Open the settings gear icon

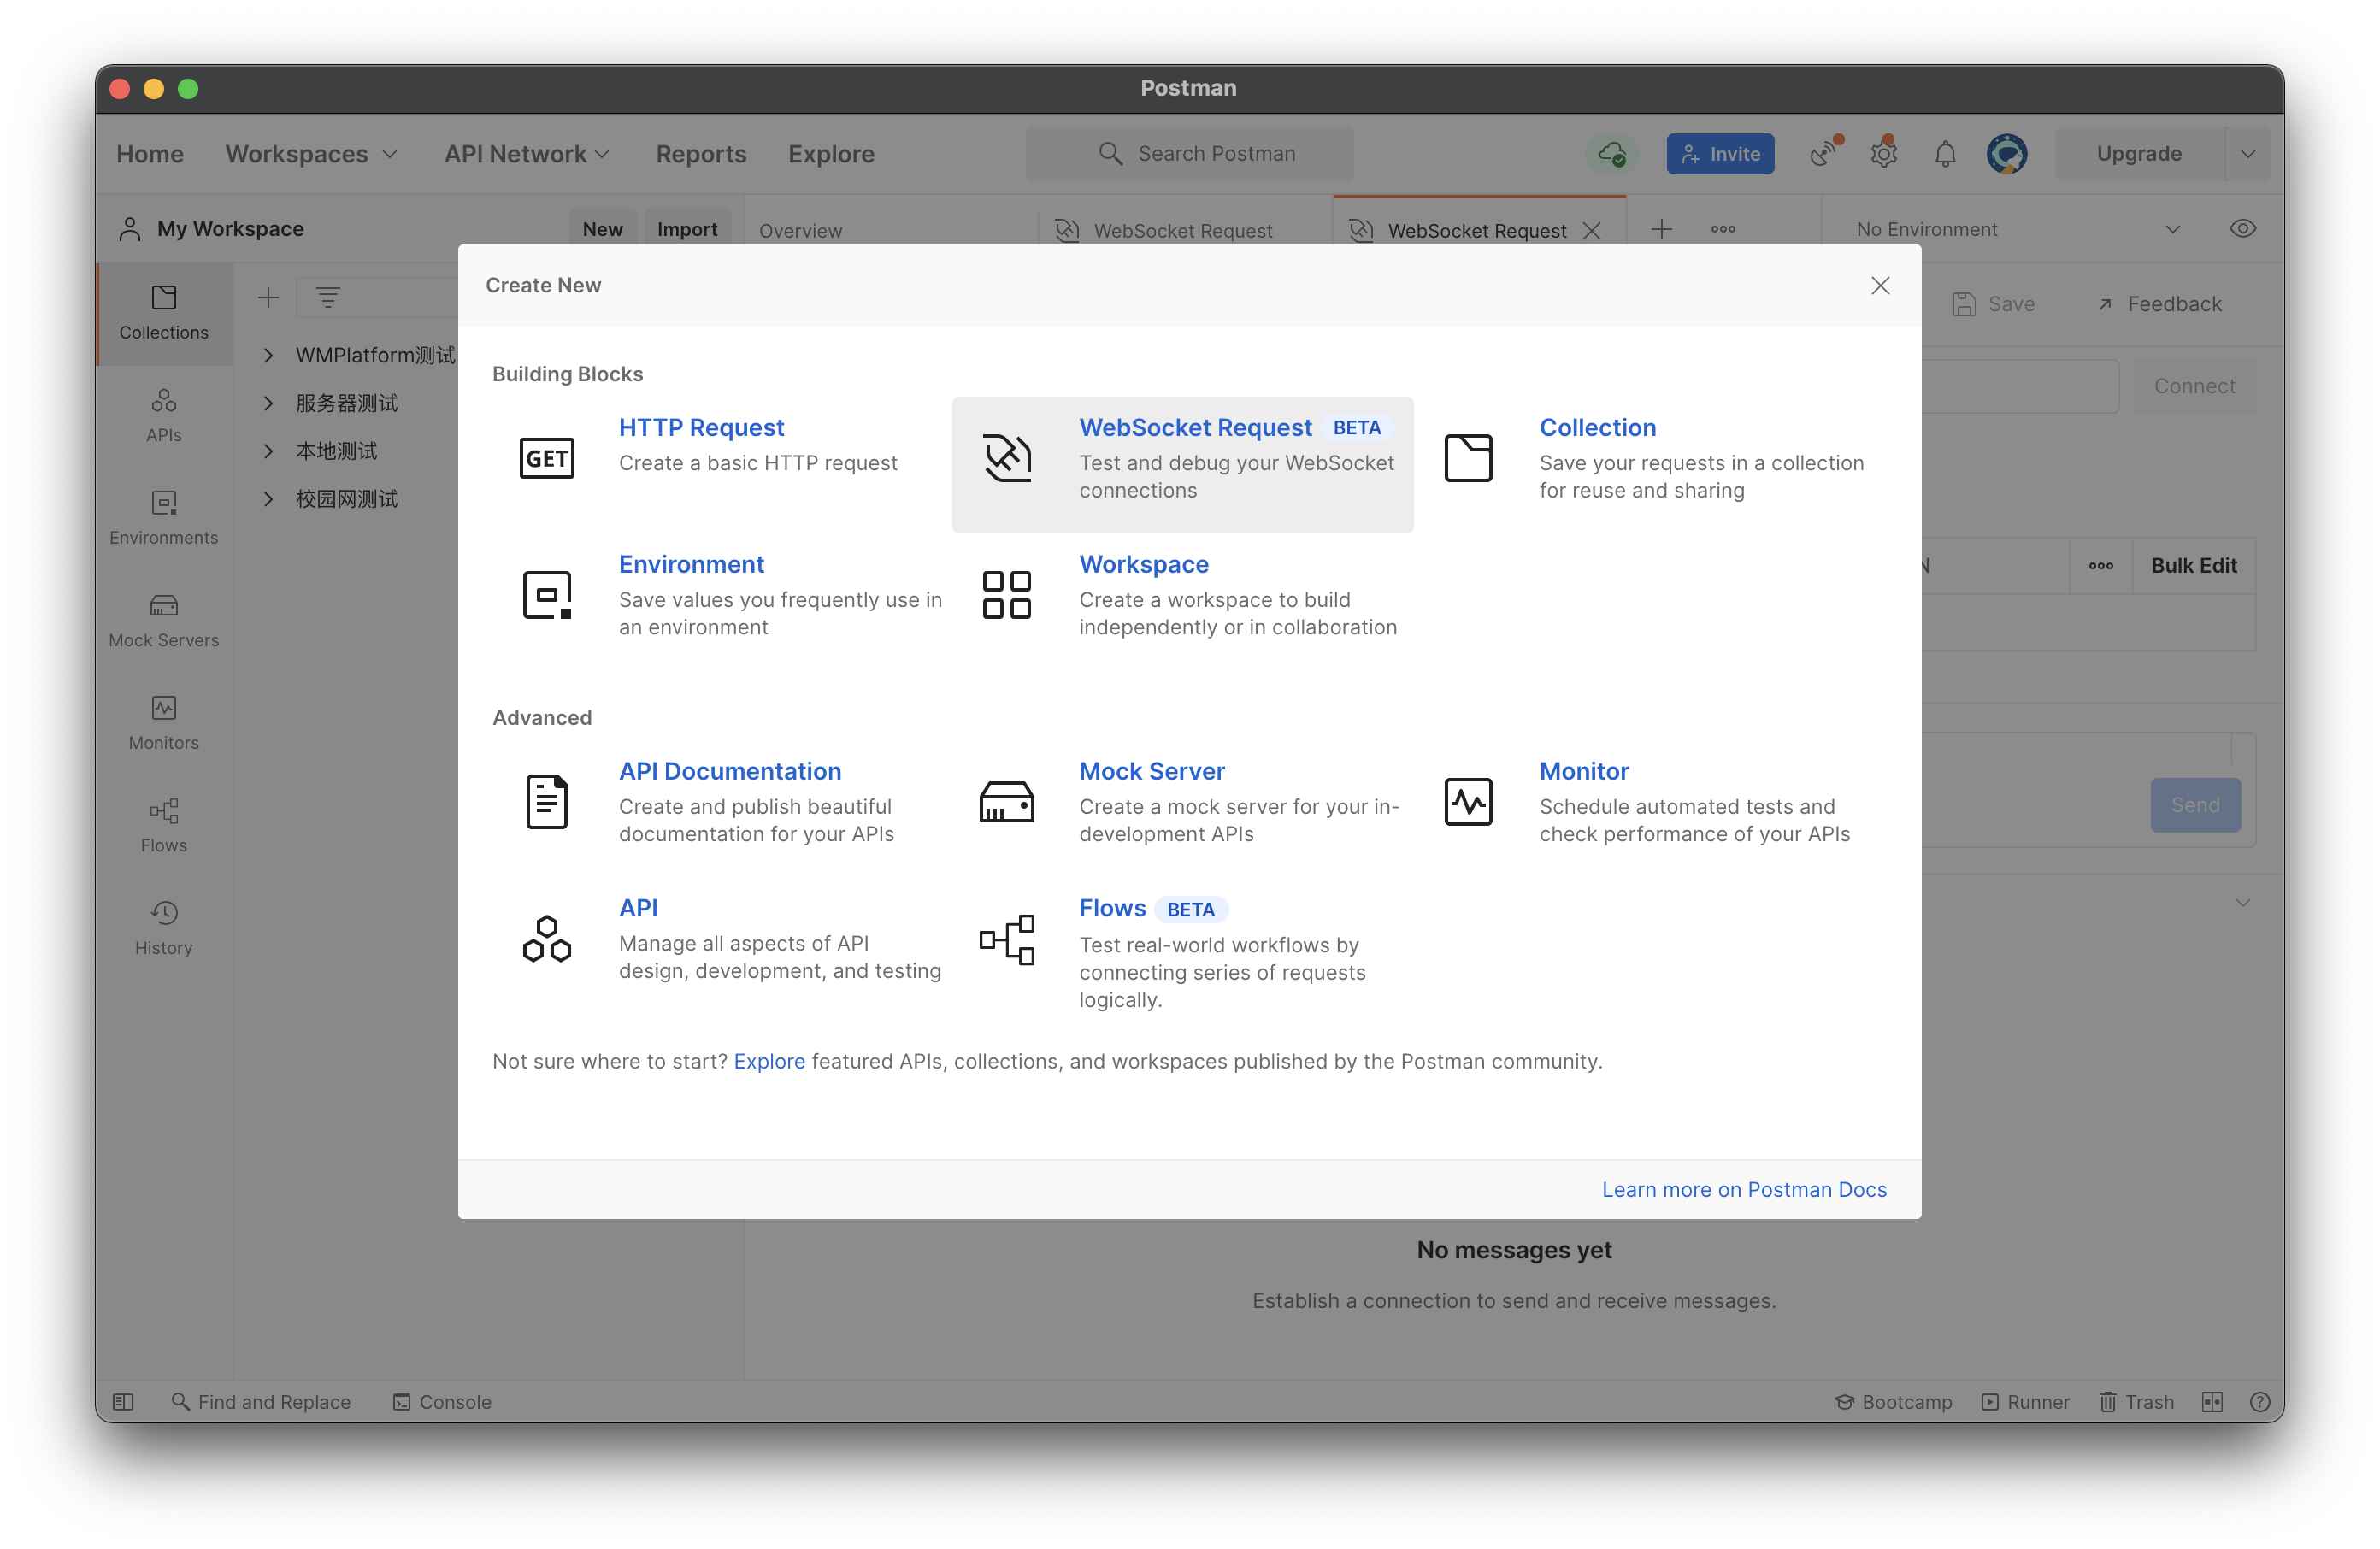1885,153
